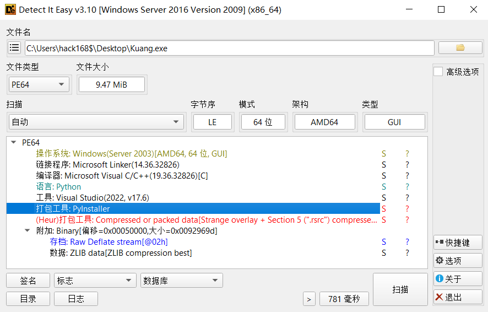
Task: Start scanning with the large 扫描 button
Action: (x=400, y=289)
